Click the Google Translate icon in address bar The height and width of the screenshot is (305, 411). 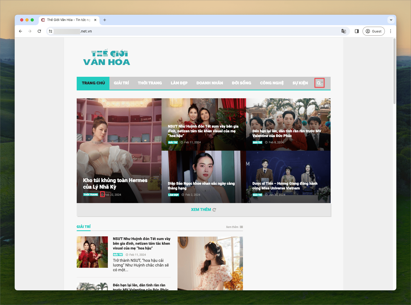(x=343, y=31)
